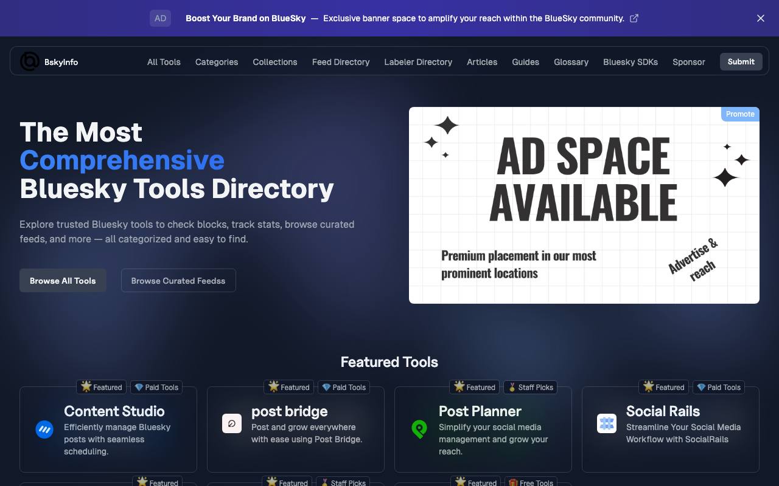The height and width of the screenshot is (486, 779).
Task: Navigate to Feed Directory
Action: point(341,62)
